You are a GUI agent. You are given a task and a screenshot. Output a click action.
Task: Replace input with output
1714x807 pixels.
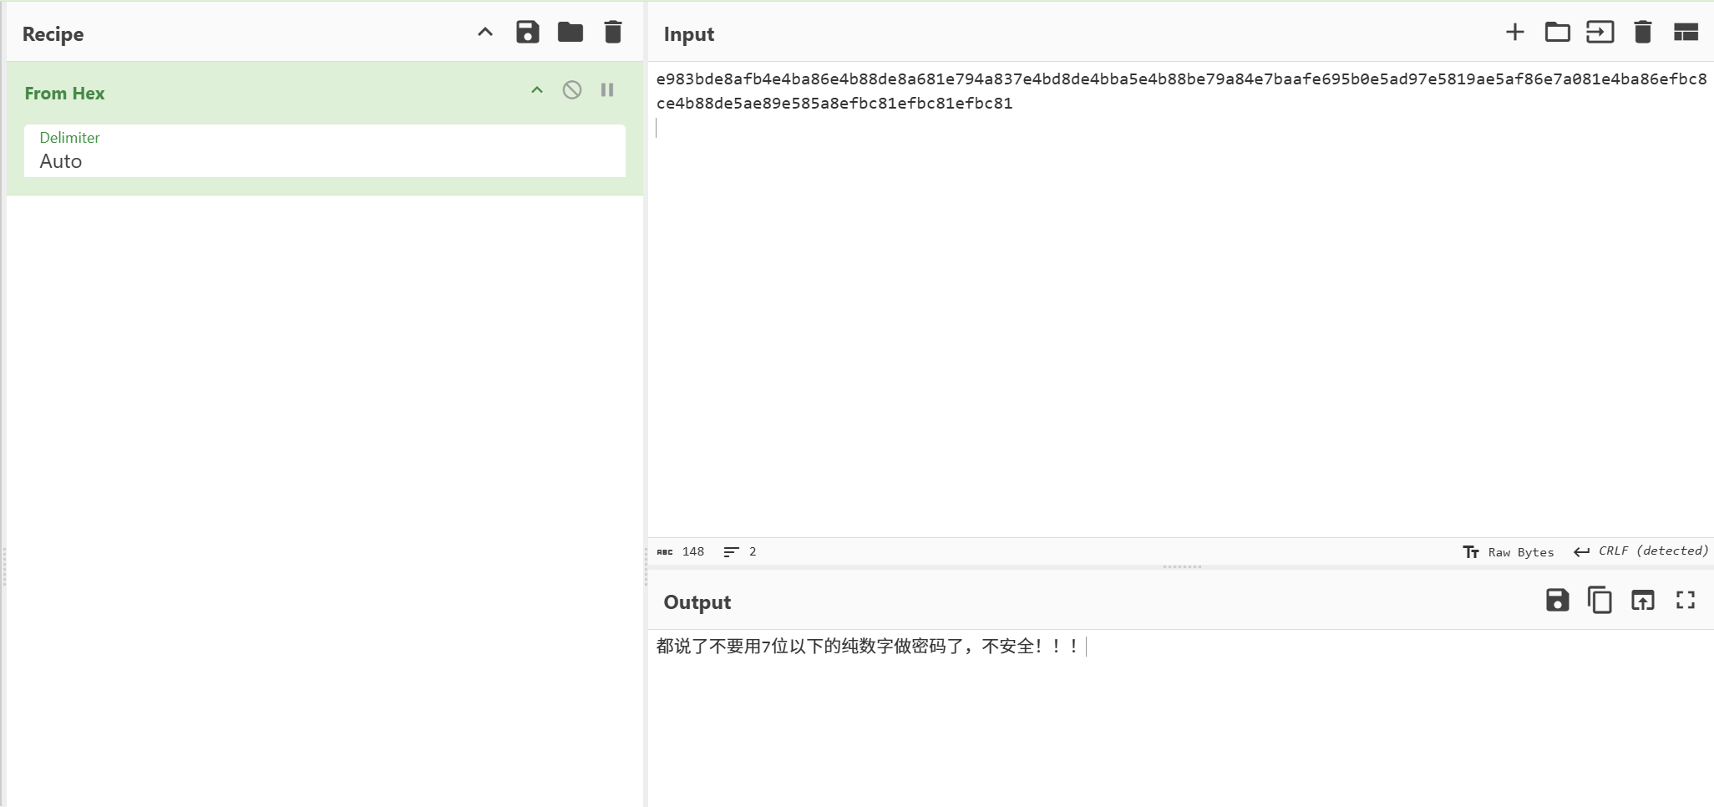coord(1642,601)
